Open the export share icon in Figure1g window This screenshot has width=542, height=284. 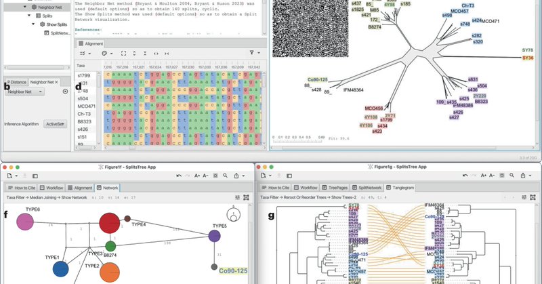tap(523, 176)
